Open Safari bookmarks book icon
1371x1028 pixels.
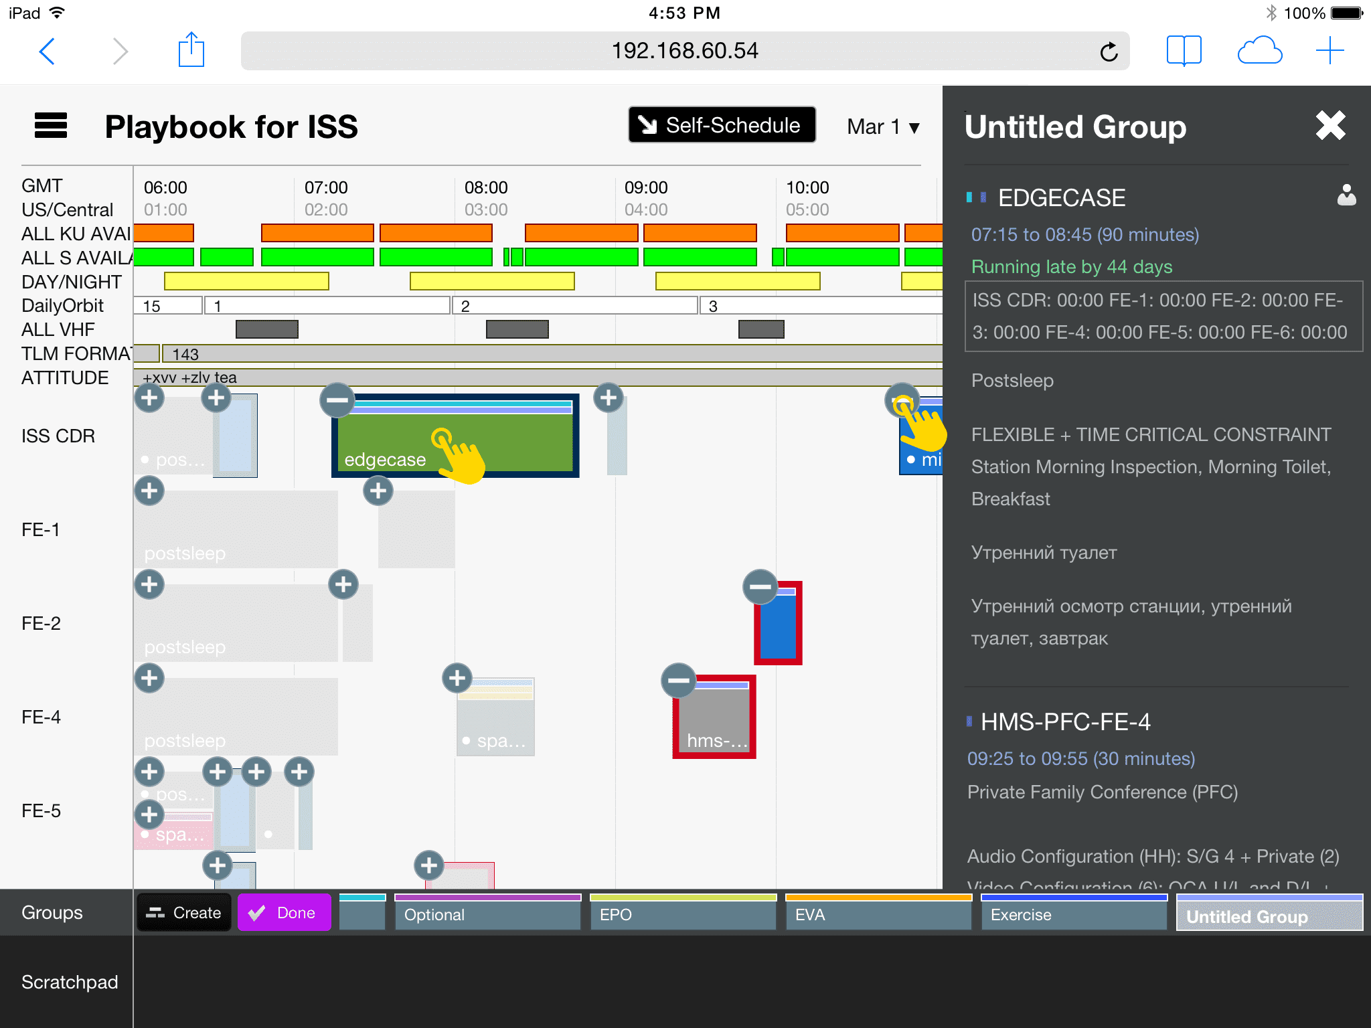tap(1184, 51)
